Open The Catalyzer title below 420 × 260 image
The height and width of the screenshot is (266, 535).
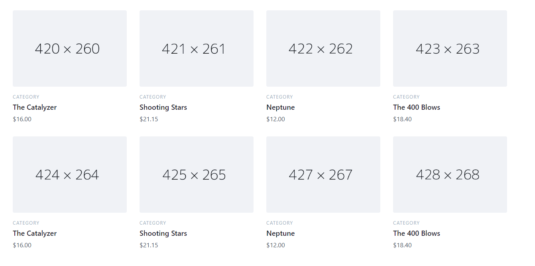tap(35, 107)
